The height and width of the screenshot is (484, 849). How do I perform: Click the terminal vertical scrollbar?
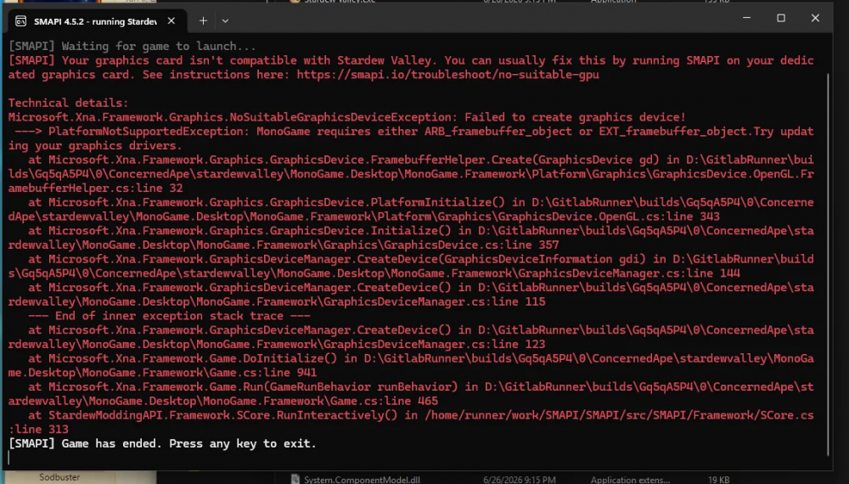[828, 264]
